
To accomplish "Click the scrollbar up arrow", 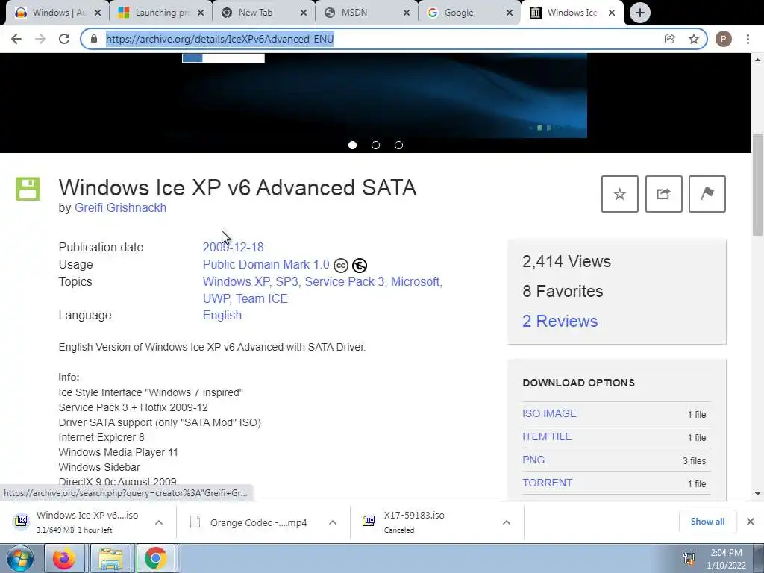I will click(x=757, y=60).
